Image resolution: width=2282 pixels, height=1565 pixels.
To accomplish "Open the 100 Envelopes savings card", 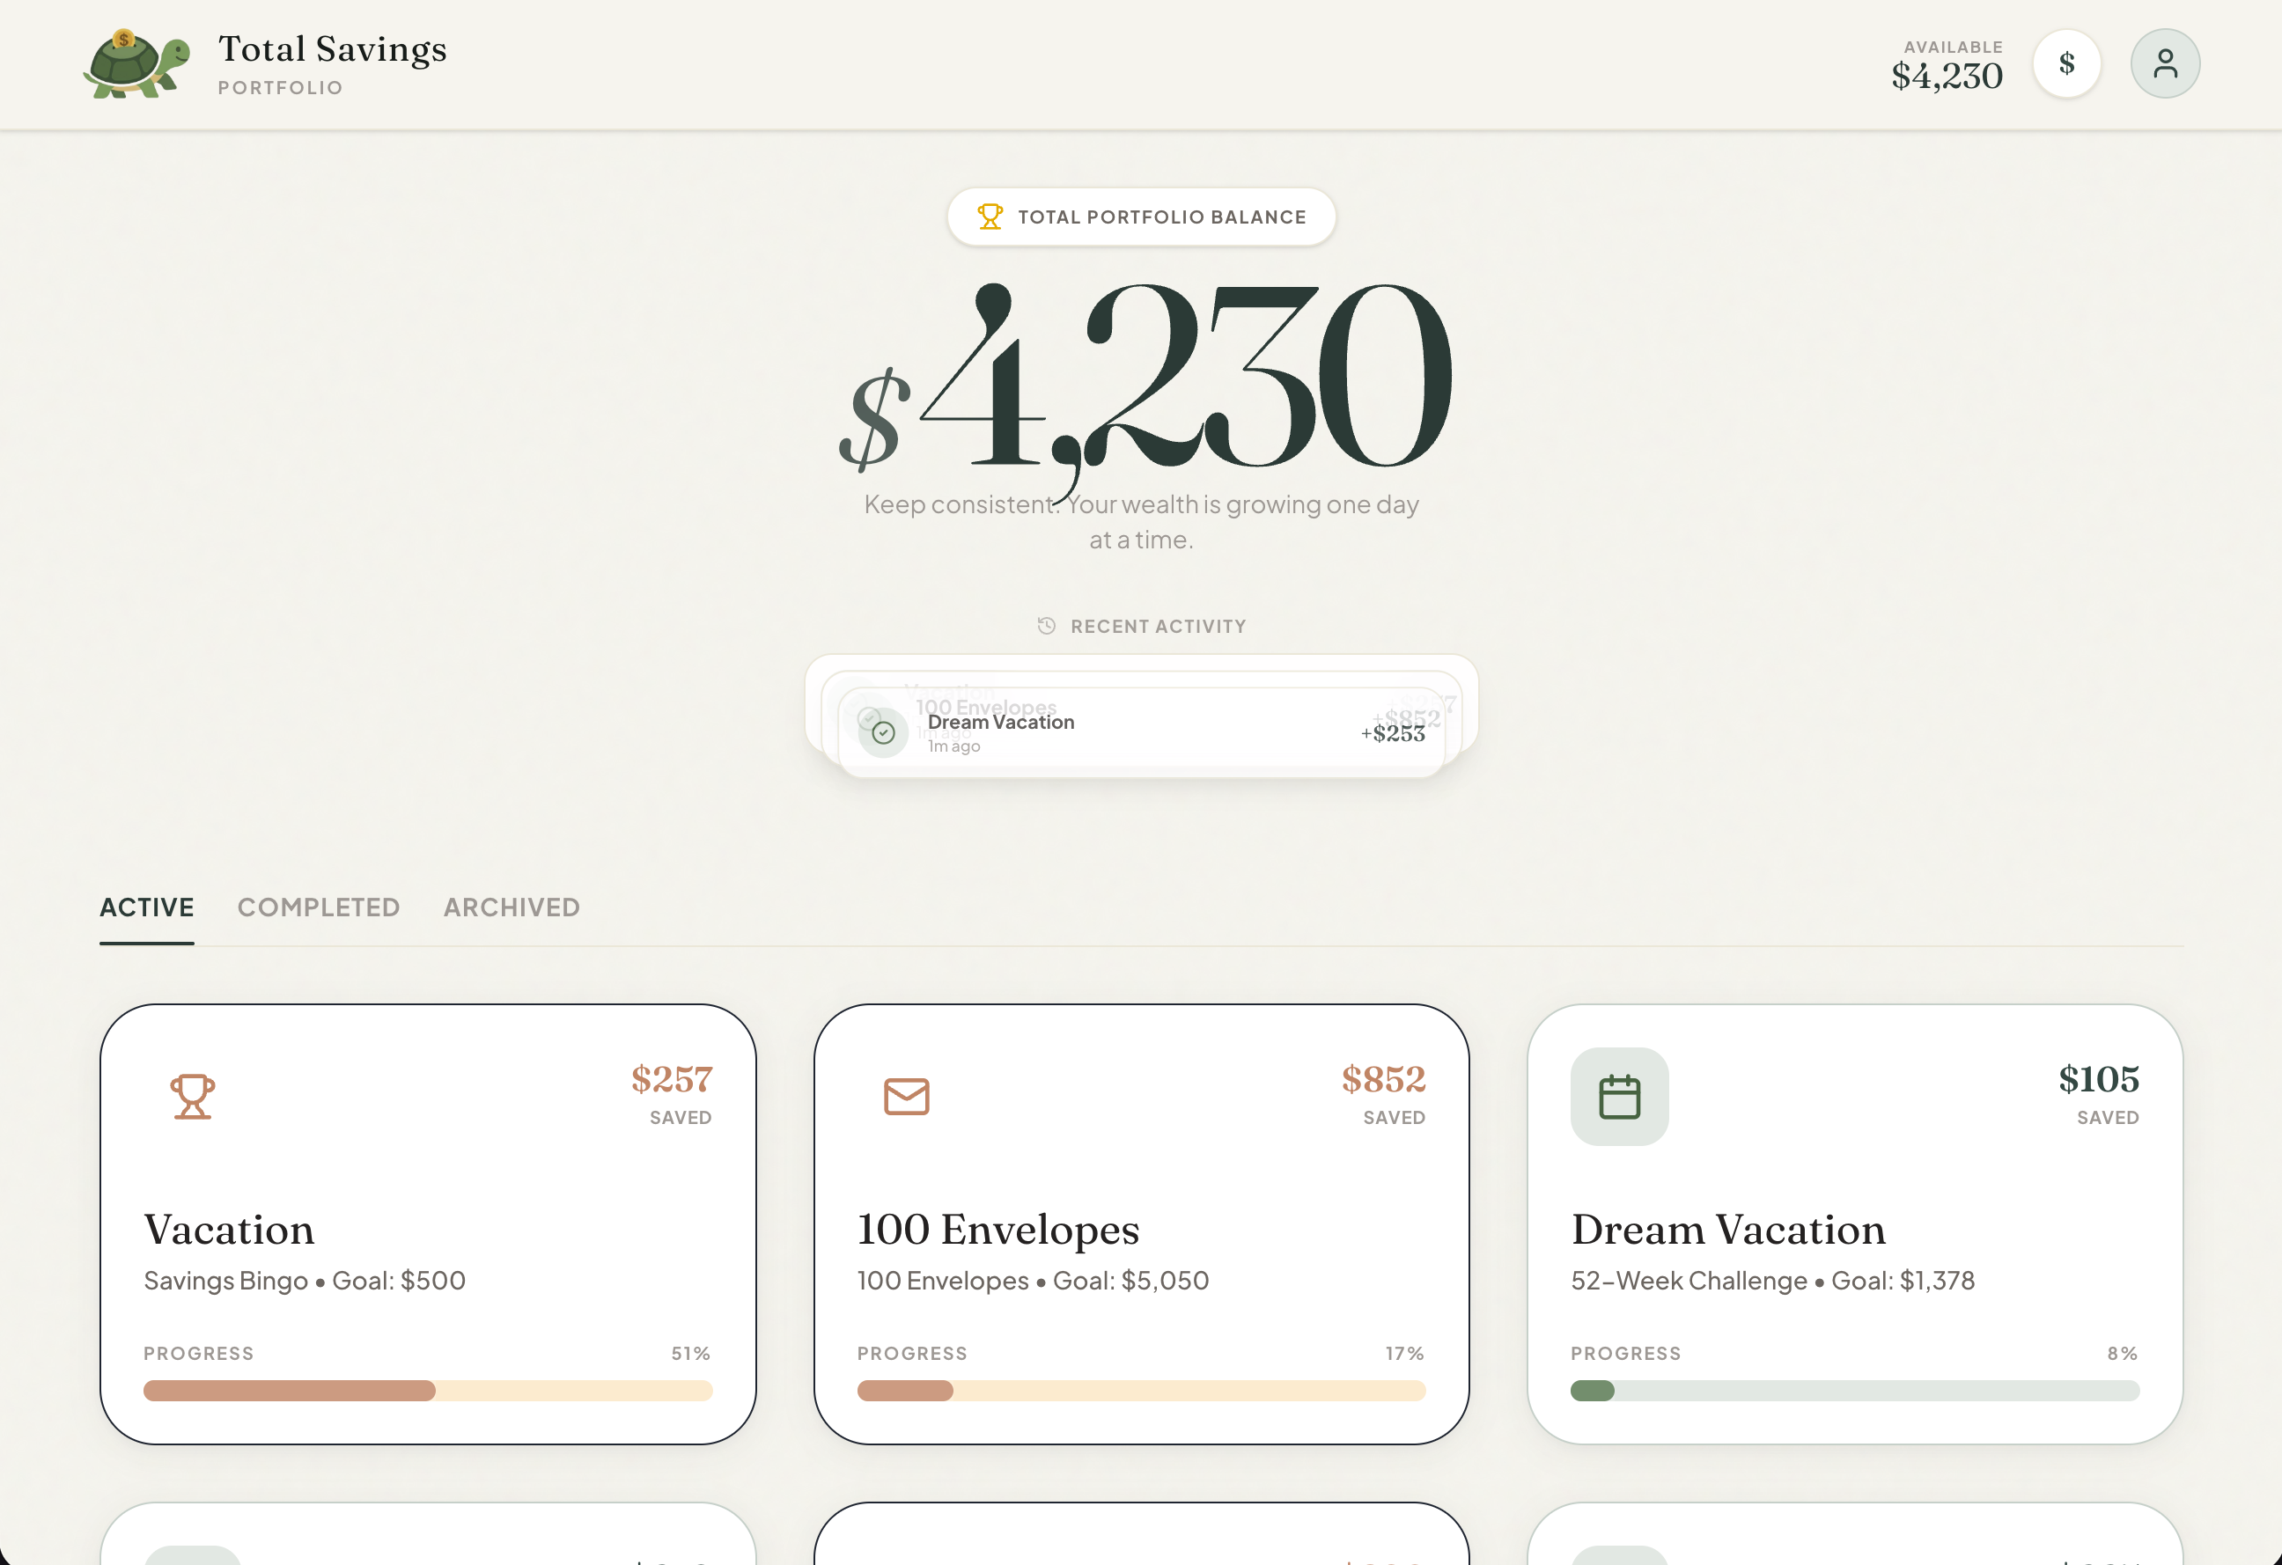I will point(1141,1227).
